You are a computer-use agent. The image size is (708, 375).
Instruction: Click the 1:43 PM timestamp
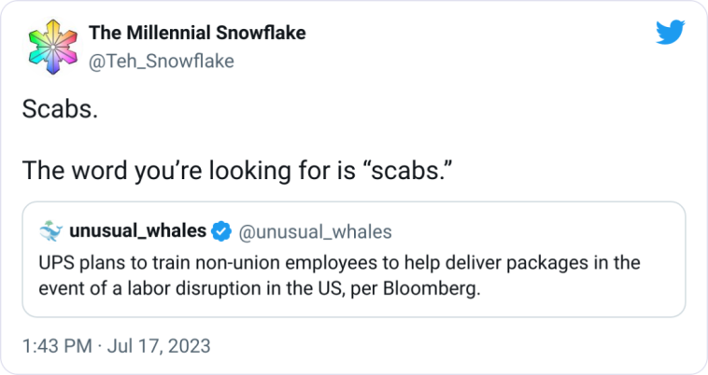click(57, 346)
